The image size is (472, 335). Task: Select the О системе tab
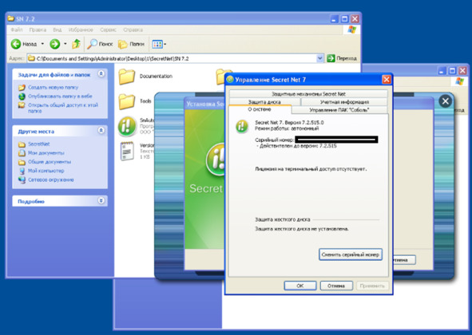(x=260, y=109)
